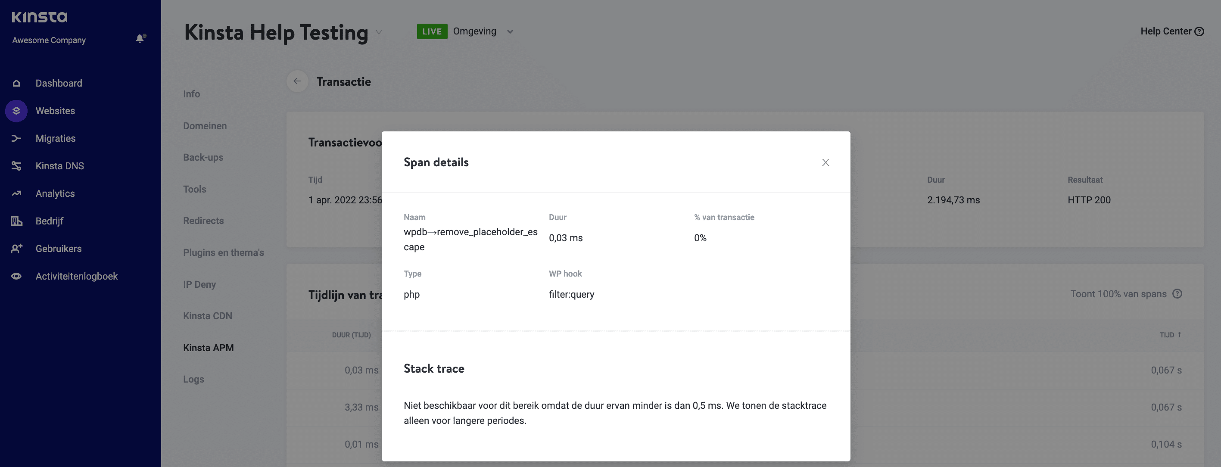Viewport: 1221px width, 467px height.
Task: Click the Kinsta logo
Action: tap(39, 17)
